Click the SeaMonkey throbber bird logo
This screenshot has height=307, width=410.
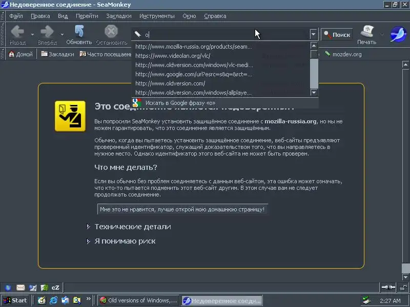[398, 34]
